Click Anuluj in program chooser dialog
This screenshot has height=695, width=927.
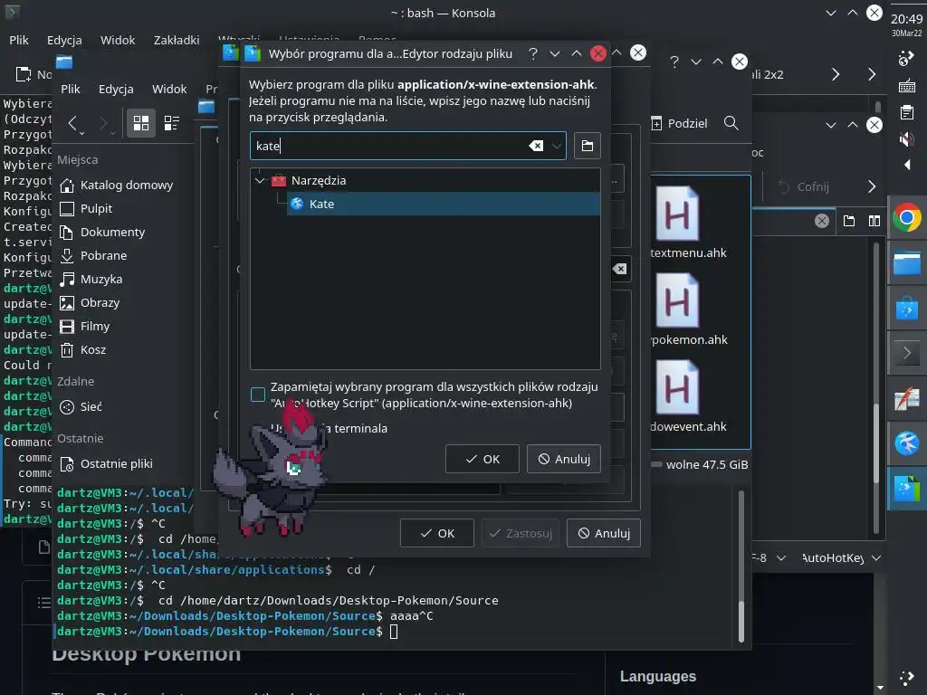pos(564,459)
